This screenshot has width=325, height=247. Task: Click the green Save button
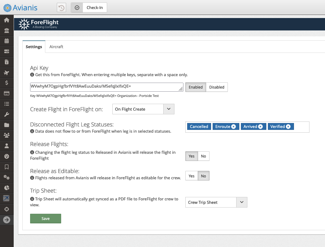(x=46, y=219)
